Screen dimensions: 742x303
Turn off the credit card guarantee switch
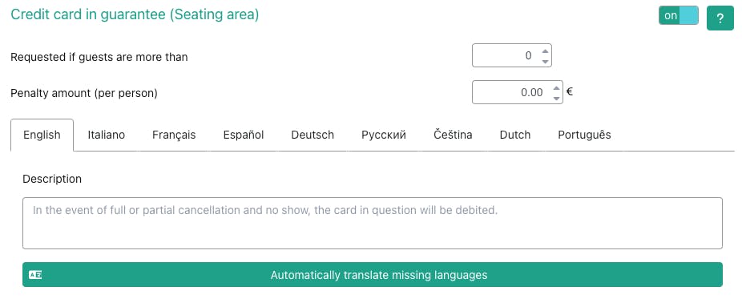click(678, 15)
